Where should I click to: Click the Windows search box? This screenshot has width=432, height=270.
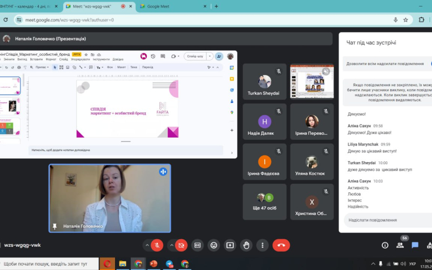point(49,264)
